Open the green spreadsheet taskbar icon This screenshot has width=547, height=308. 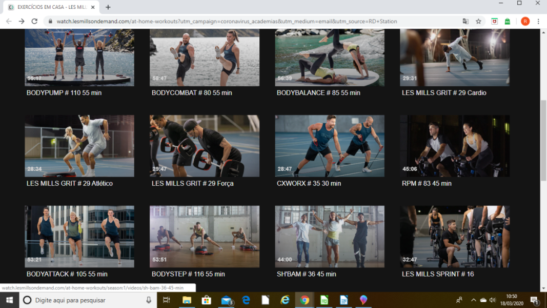pos(324,300)
